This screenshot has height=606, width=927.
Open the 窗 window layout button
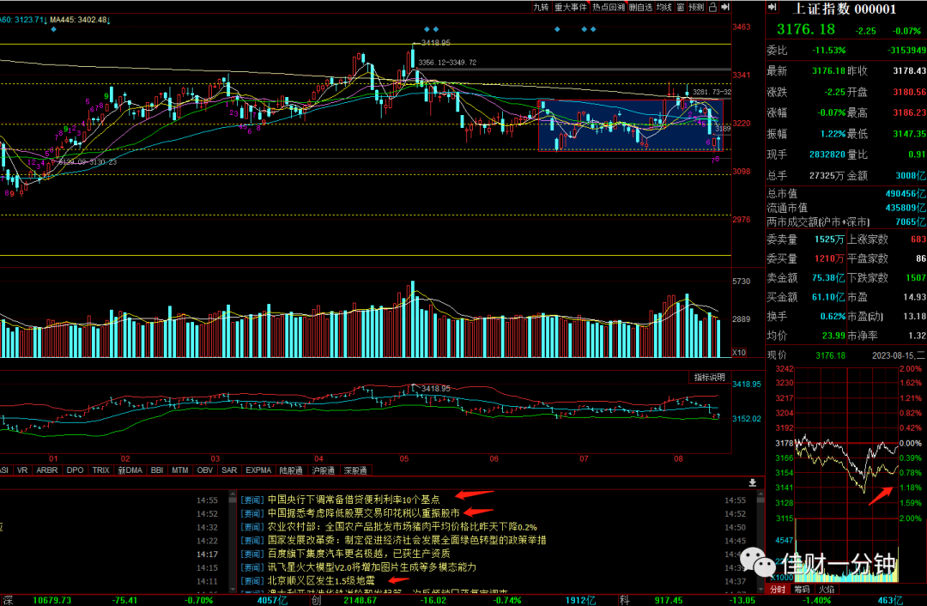pos(681,7)
